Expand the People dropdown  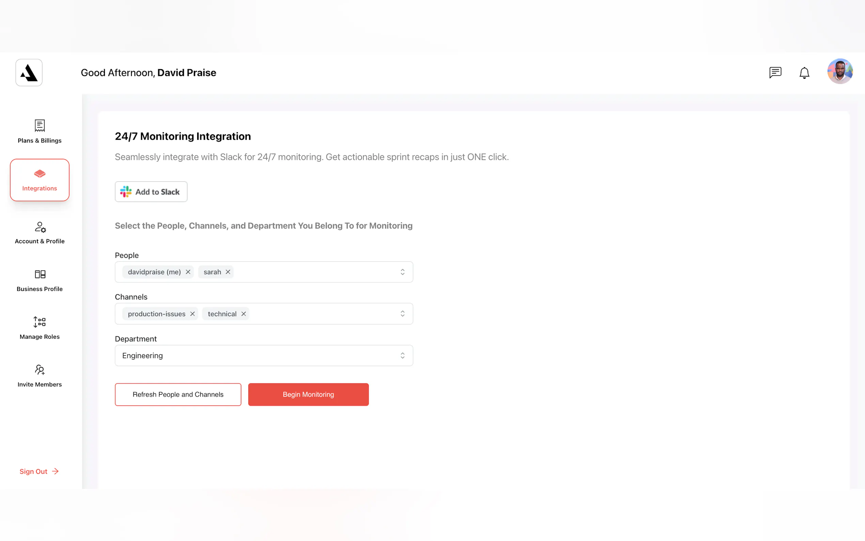point(402,272)
